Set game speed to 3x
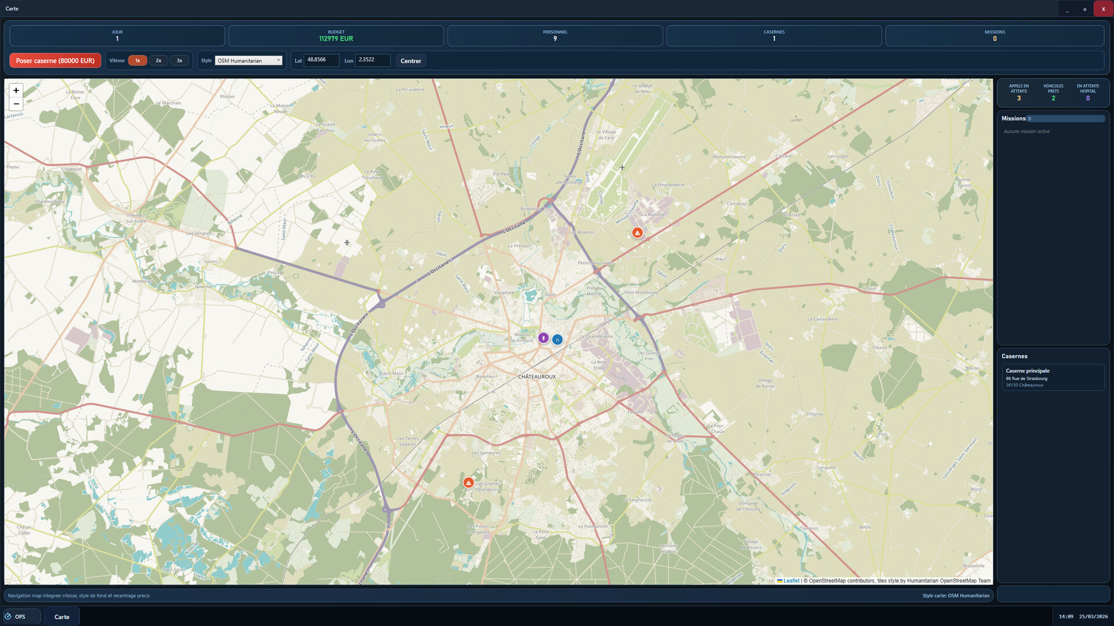The height and width of the screenshot is (626, 1114). tap(179, 60)
